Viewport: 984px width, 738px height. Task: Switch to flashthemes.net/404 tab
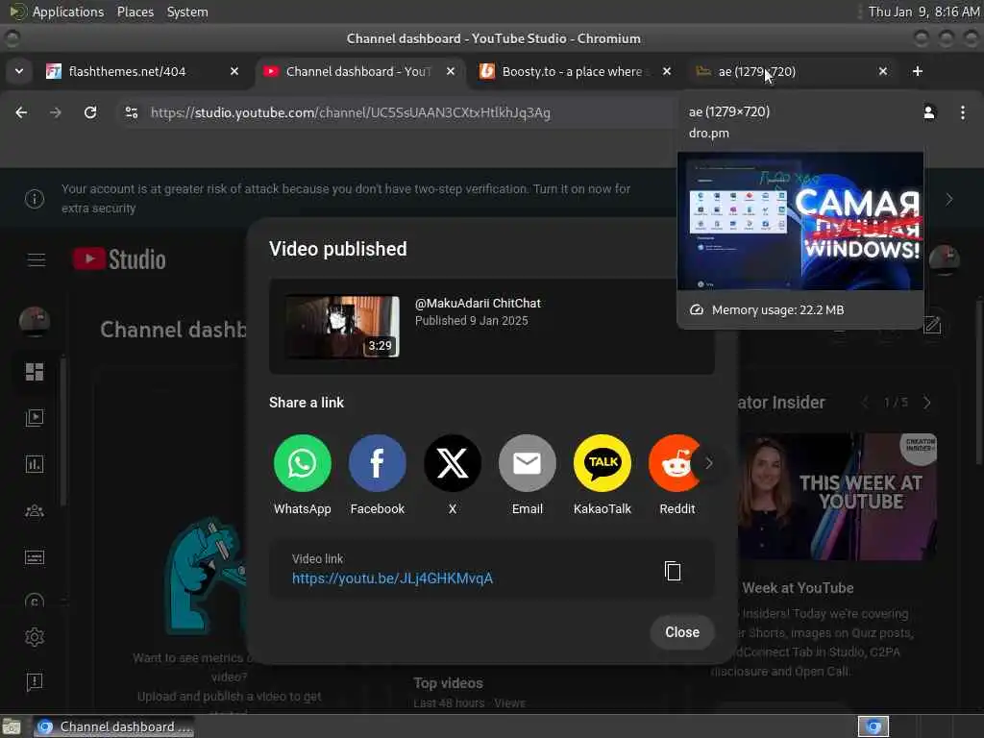tap(127, 71)
